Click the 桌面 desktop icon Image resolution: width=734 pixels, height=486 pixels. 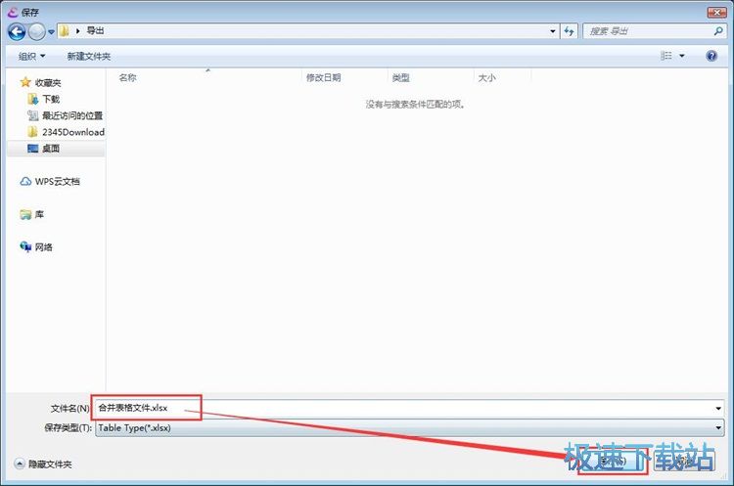click(x=32, y=149)
